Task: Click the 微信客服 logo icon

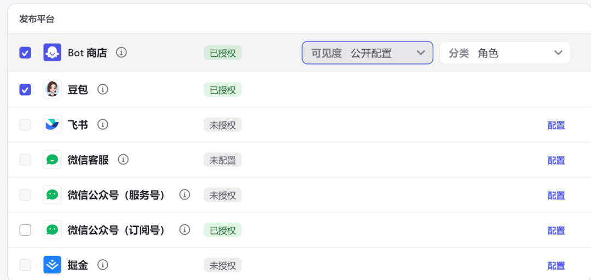Action: tap(53, 160)
